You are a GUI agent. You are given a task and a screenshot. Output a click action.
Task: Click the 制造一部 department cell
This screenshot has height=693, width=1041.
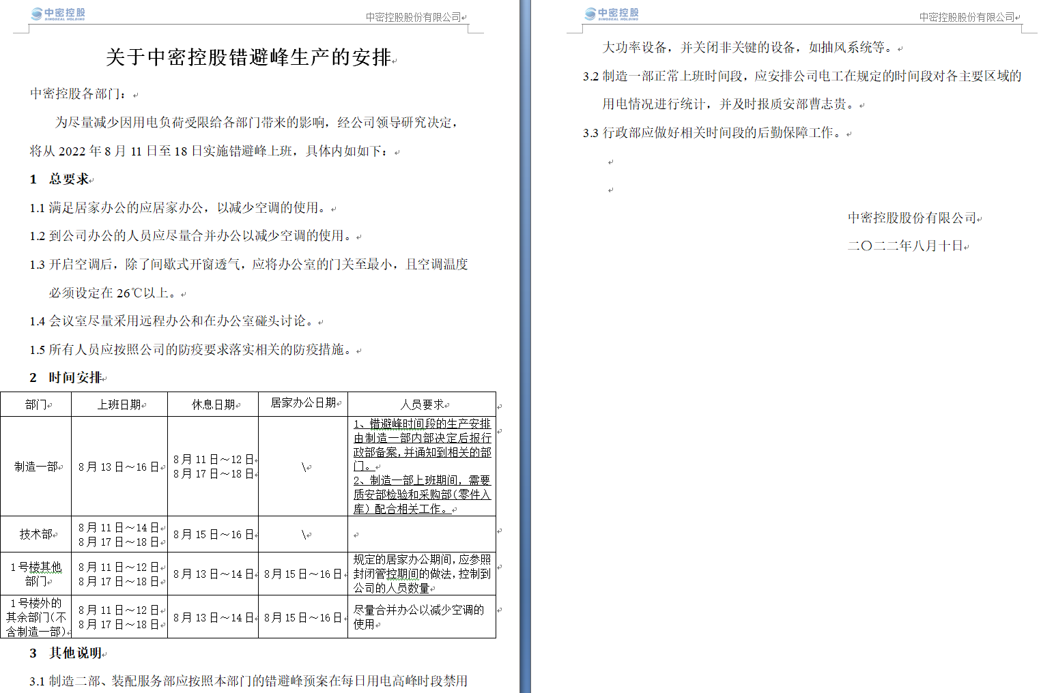pos(36,467)
